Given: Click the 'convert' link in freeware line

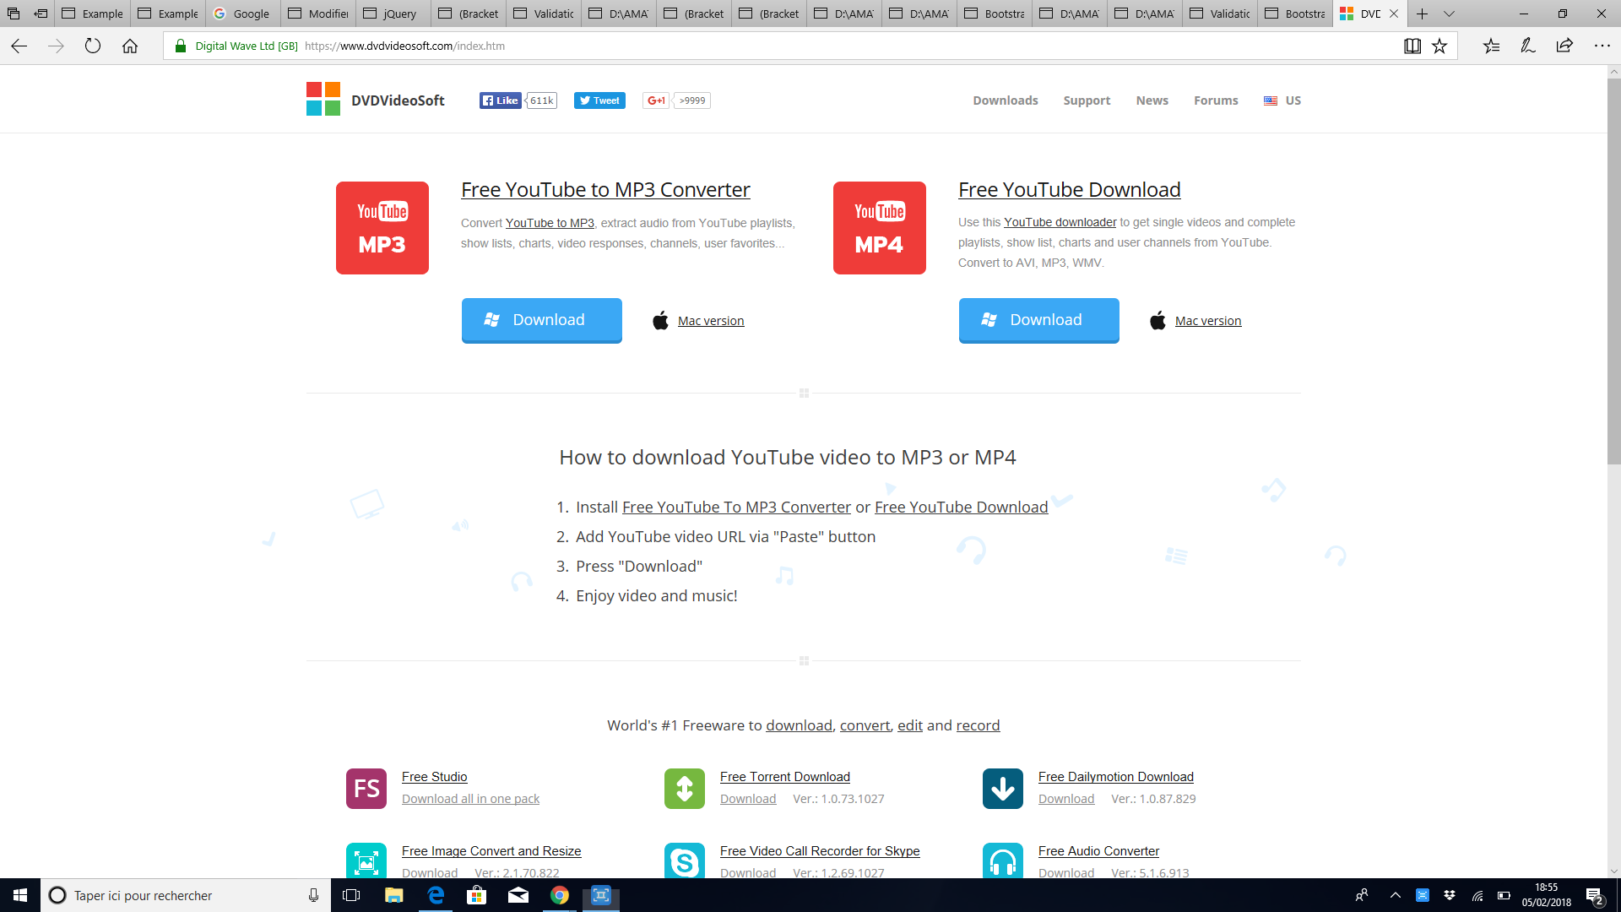Looking at the screenshot, I should 865,725.
